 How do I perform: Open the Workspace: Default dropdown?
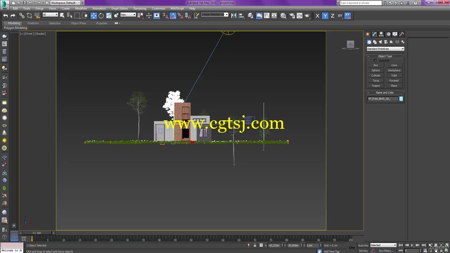coord(65,3)
